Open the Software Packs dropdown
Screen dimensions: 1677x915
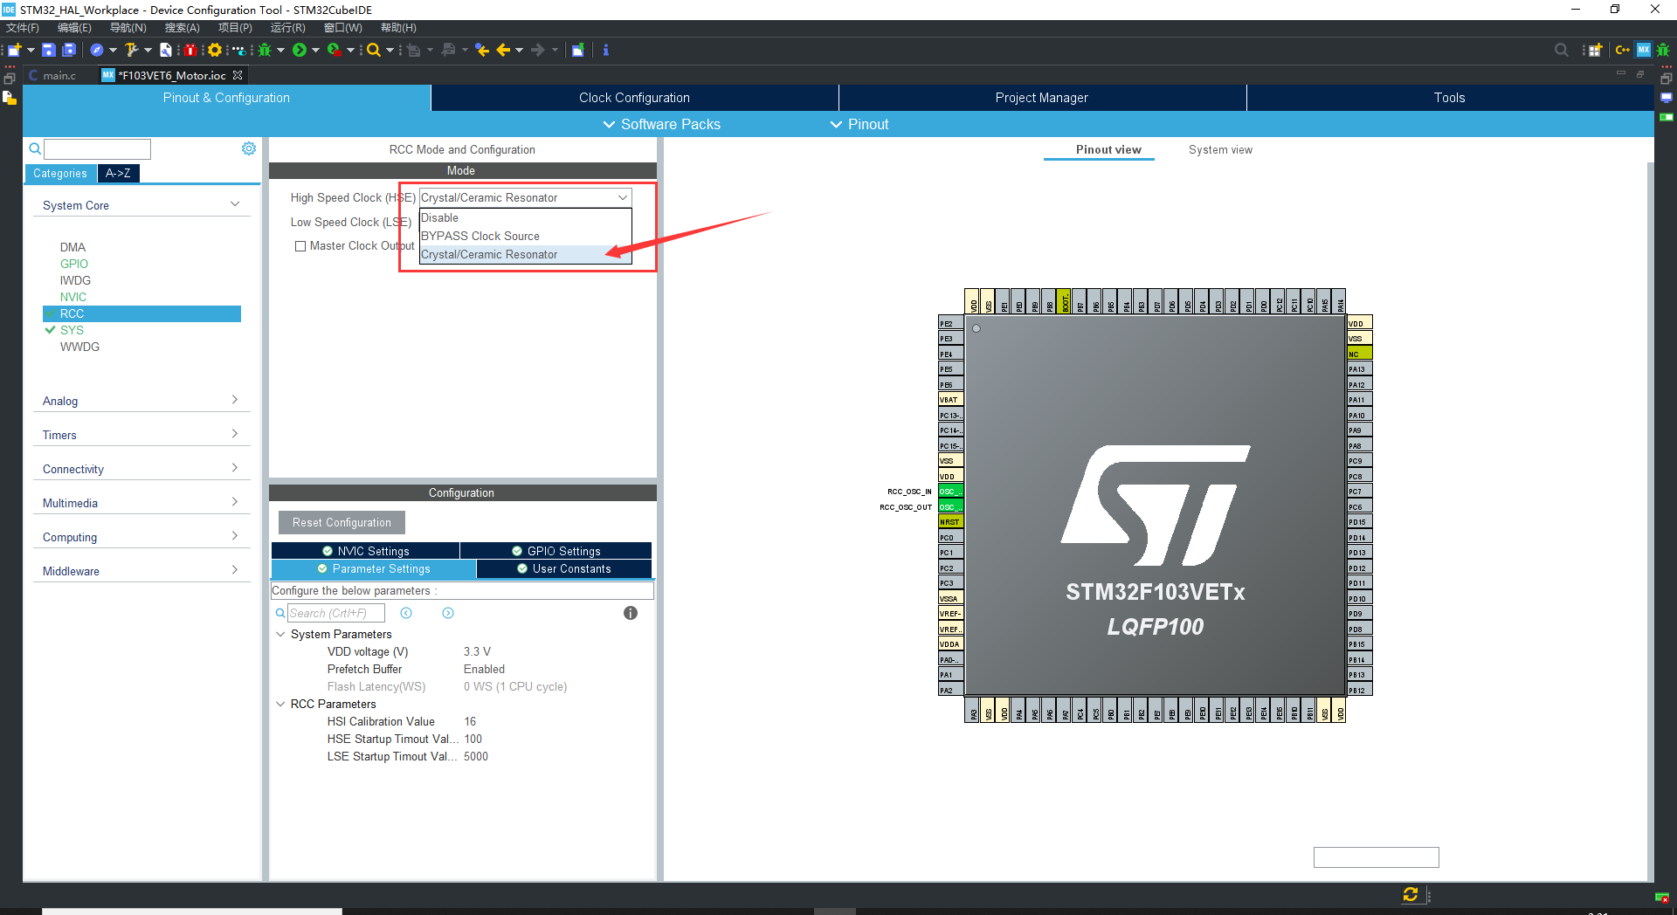click(x=662, y=124)
